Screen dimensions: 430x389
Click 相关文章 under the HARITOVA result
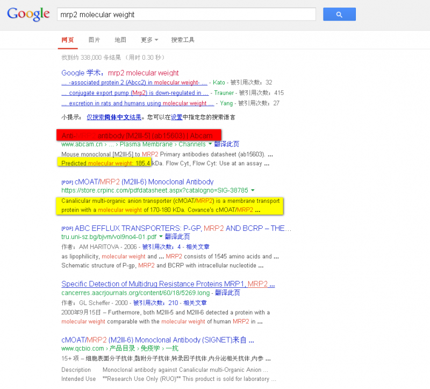click(x=198, y=247)
